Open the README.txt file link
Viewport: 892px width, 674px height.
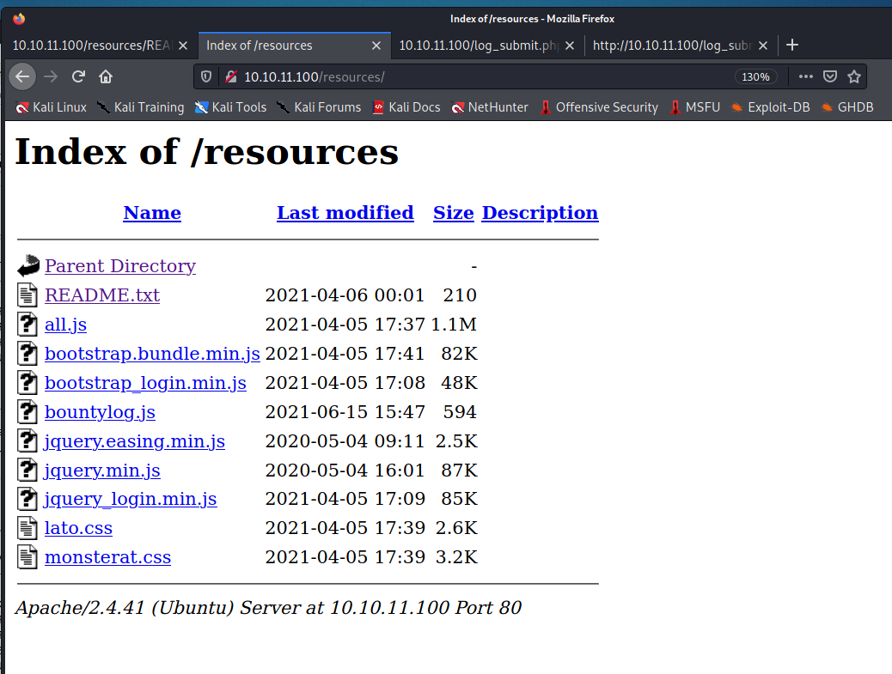click(102, 295)
